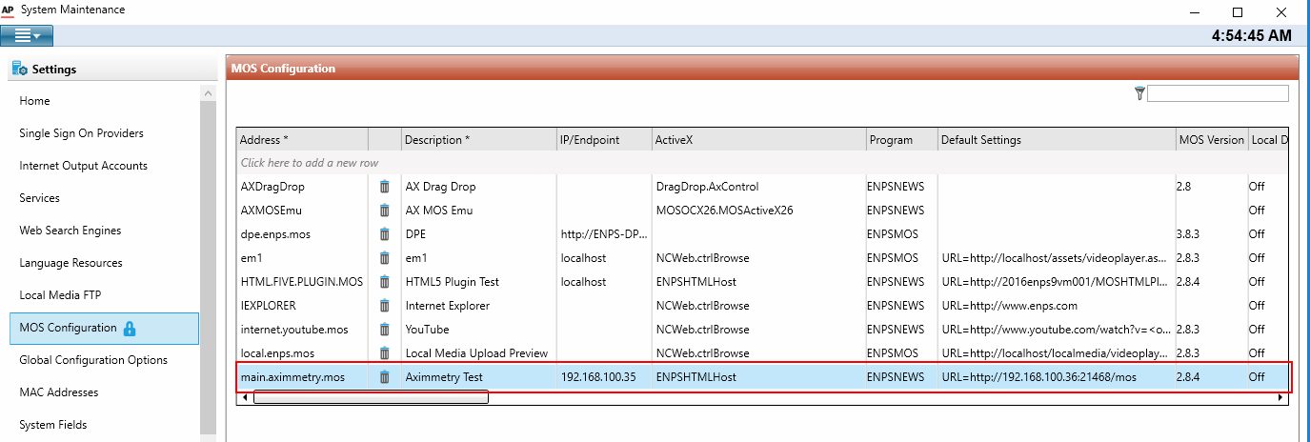Select Global Configuration Options in sidebar
This screenshot has width=1310, height=442.
tap(93, 360)
